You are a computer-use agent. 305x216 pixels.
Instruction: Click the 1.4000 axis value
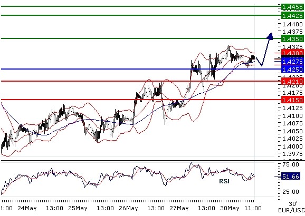click(x=292, y=146)
